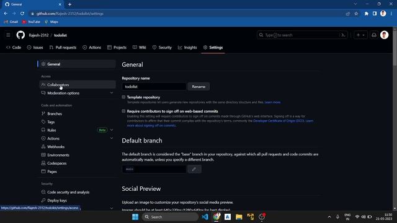This screenshot has height=223, width=397.
Task: Enable require sign off on commits checkbox
Action: tap(123, 111)
